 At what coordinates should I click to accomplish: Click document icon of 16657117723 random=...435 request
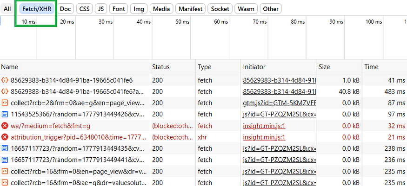(5, 148)
